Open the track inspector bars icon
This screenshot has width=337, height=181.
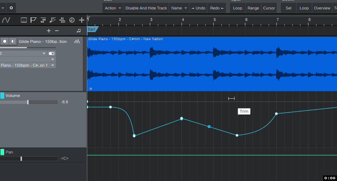pos(24,20)
